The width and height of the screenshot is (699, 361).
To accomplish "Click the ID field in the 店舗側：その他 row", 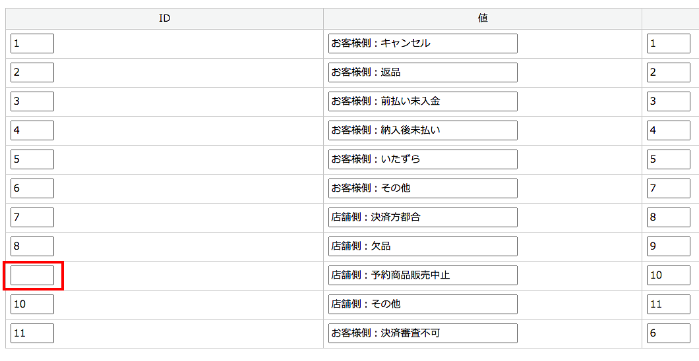I will click(x=32, y=304).
